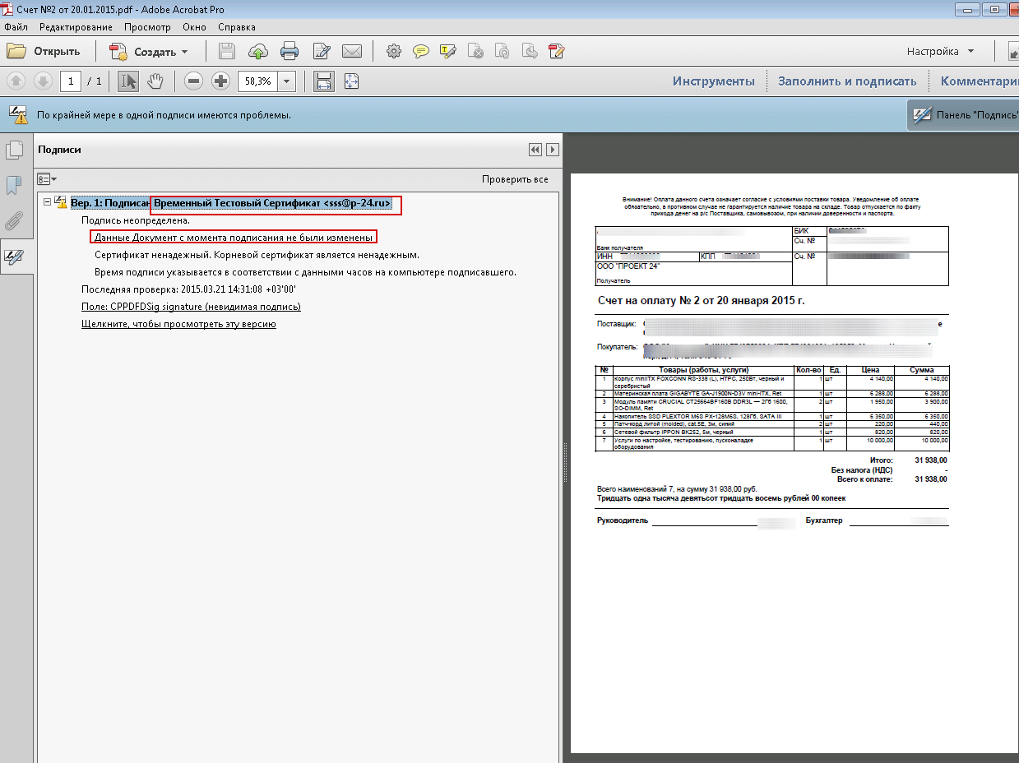Click the zoom in plus button
The width and height of the screenshot is (1019, 763).
tap(220, 81)
